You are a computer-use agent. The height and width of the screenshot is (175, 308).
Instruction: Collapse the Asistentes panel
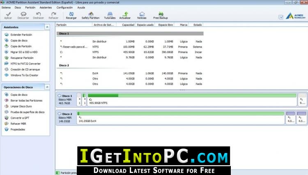tap(47, 27)
